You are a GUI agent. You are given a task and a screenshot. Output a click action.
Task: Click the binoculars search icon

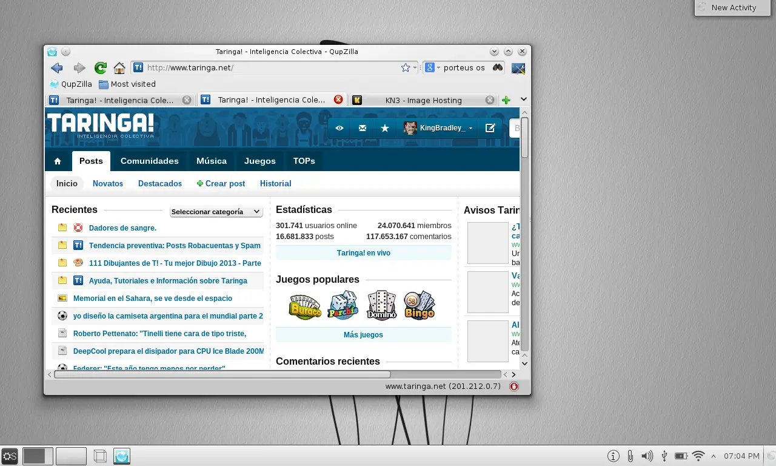498,67
